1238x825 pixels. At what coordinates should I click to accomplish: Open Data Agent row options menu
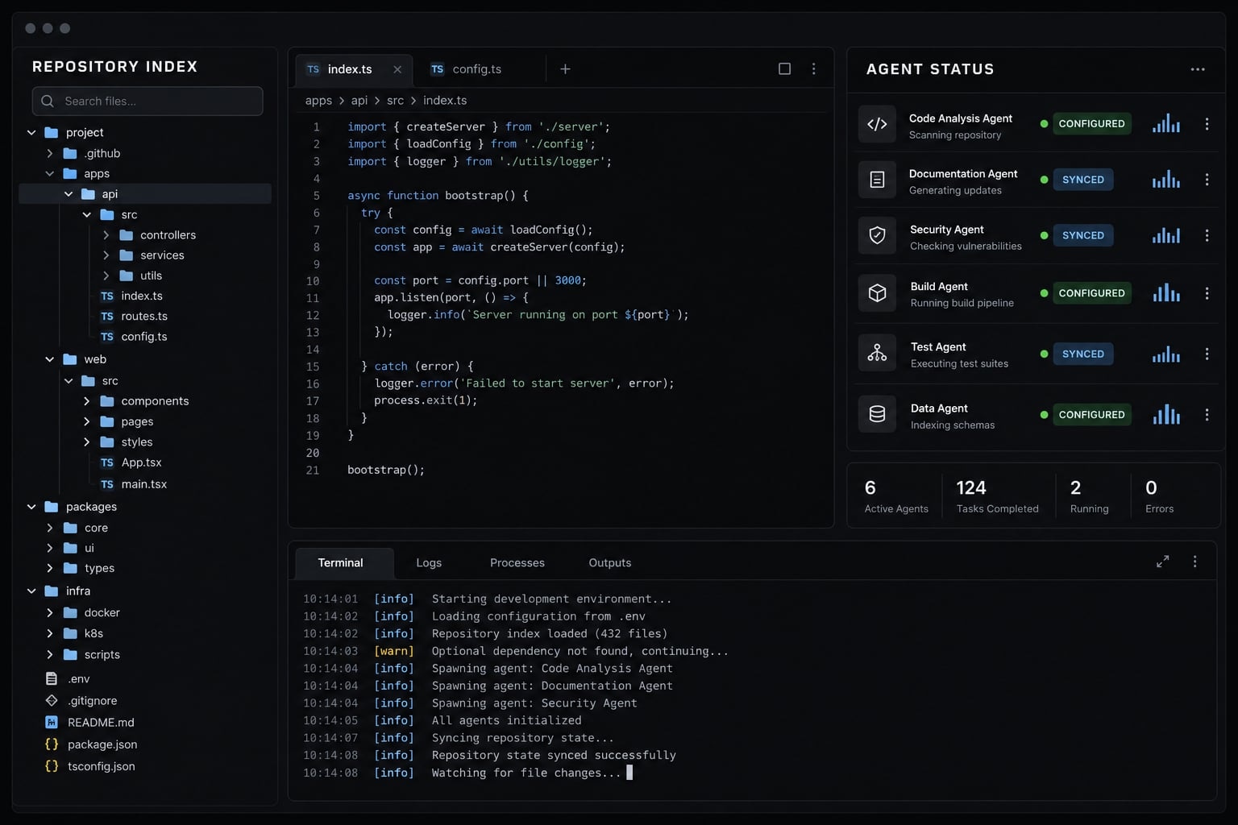point(1207,414)
